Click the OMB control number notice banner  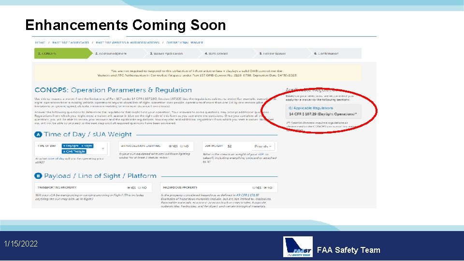(x=198, y=73)
